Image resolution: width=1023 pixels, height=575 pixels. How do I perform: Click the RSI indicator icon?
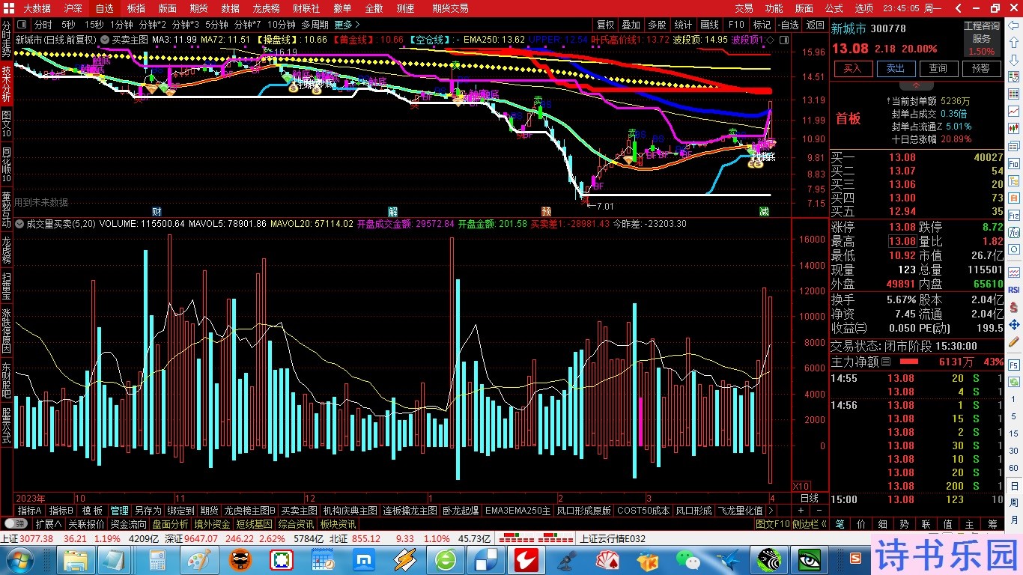point(1014,290)
